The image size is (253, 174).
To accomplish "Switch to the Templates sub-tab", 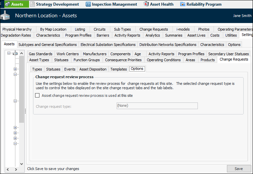I will (x=119, y=69).
